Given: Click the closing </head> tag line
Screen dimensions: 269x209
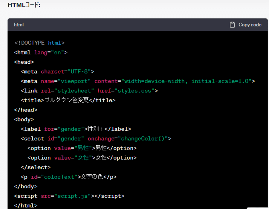Looking at the screenshot, I should [x=26, y=110].
